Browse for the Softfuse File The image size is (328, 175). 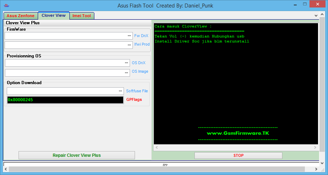pos(120,91)
